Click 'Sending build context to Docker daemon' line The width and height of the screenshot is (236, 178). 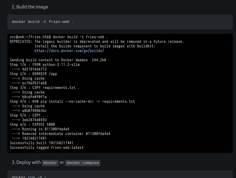pos(58,60)
